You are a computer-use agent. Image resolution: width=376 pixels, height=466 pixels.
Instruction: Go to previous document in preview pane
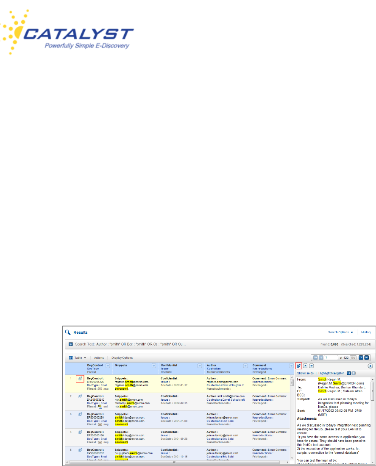305,366
